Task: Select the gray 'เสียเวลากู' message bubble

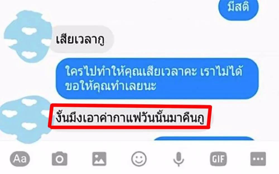Action: [81, 40]
